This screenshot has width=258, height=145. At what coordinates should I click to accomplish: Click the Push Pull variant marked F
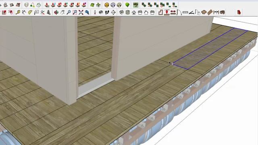(84, 5)
